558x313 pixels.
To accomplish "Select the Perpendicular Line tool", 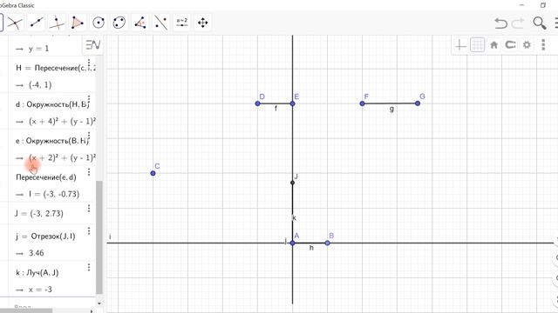I will pos(57,23).
